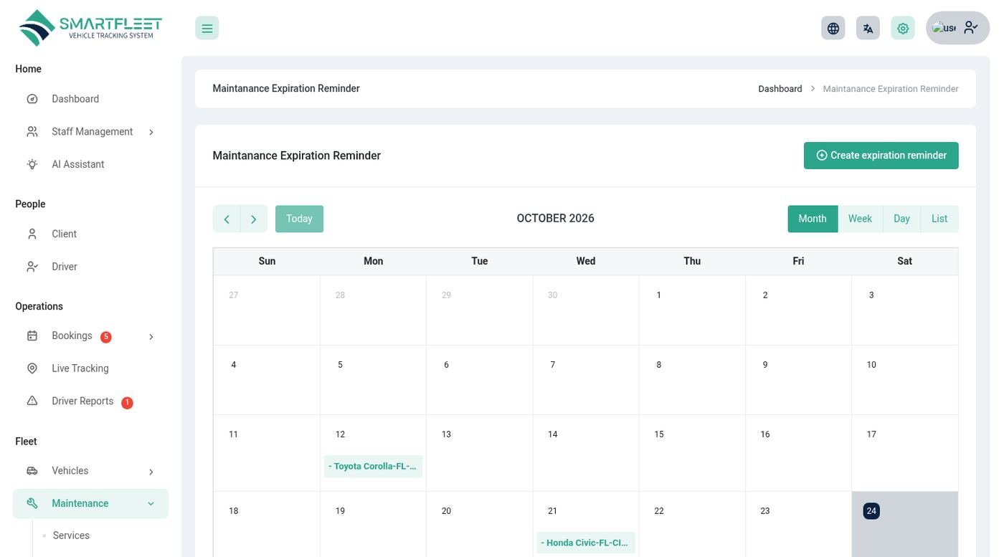This screenshot has width=1004, height=557.
Task: Click date number 20
Action: 446,511
